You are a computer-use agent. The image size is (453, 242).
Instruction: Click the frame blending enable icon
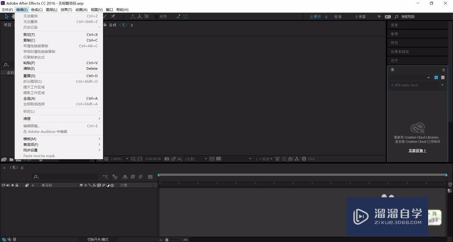point(133,177)
